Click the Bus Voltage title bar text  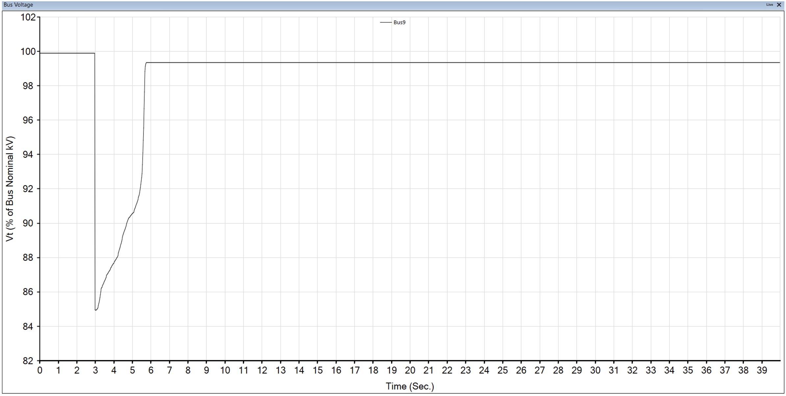coord(18,5)
